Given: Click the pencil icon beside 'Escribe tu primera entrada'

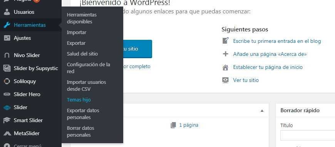Looking at the screenshot, I should click(225, 41).
